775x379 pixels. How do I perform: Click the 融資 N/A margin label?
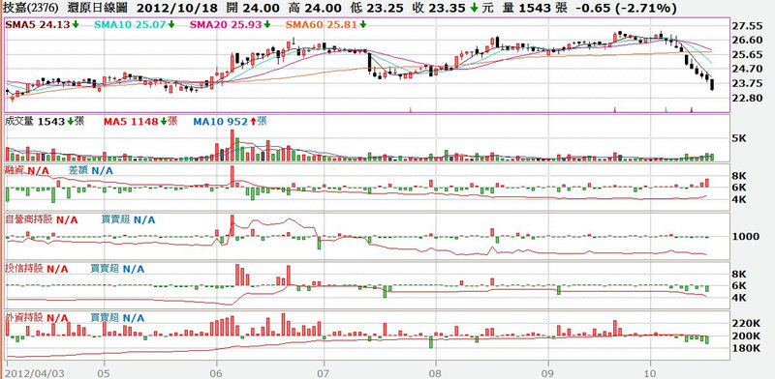26,171
